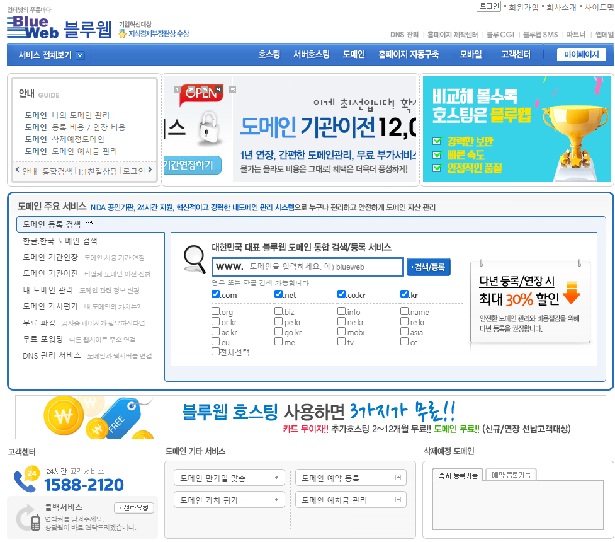Click previous arrow in guide panel
615x542 pixels.
point(17,170)
